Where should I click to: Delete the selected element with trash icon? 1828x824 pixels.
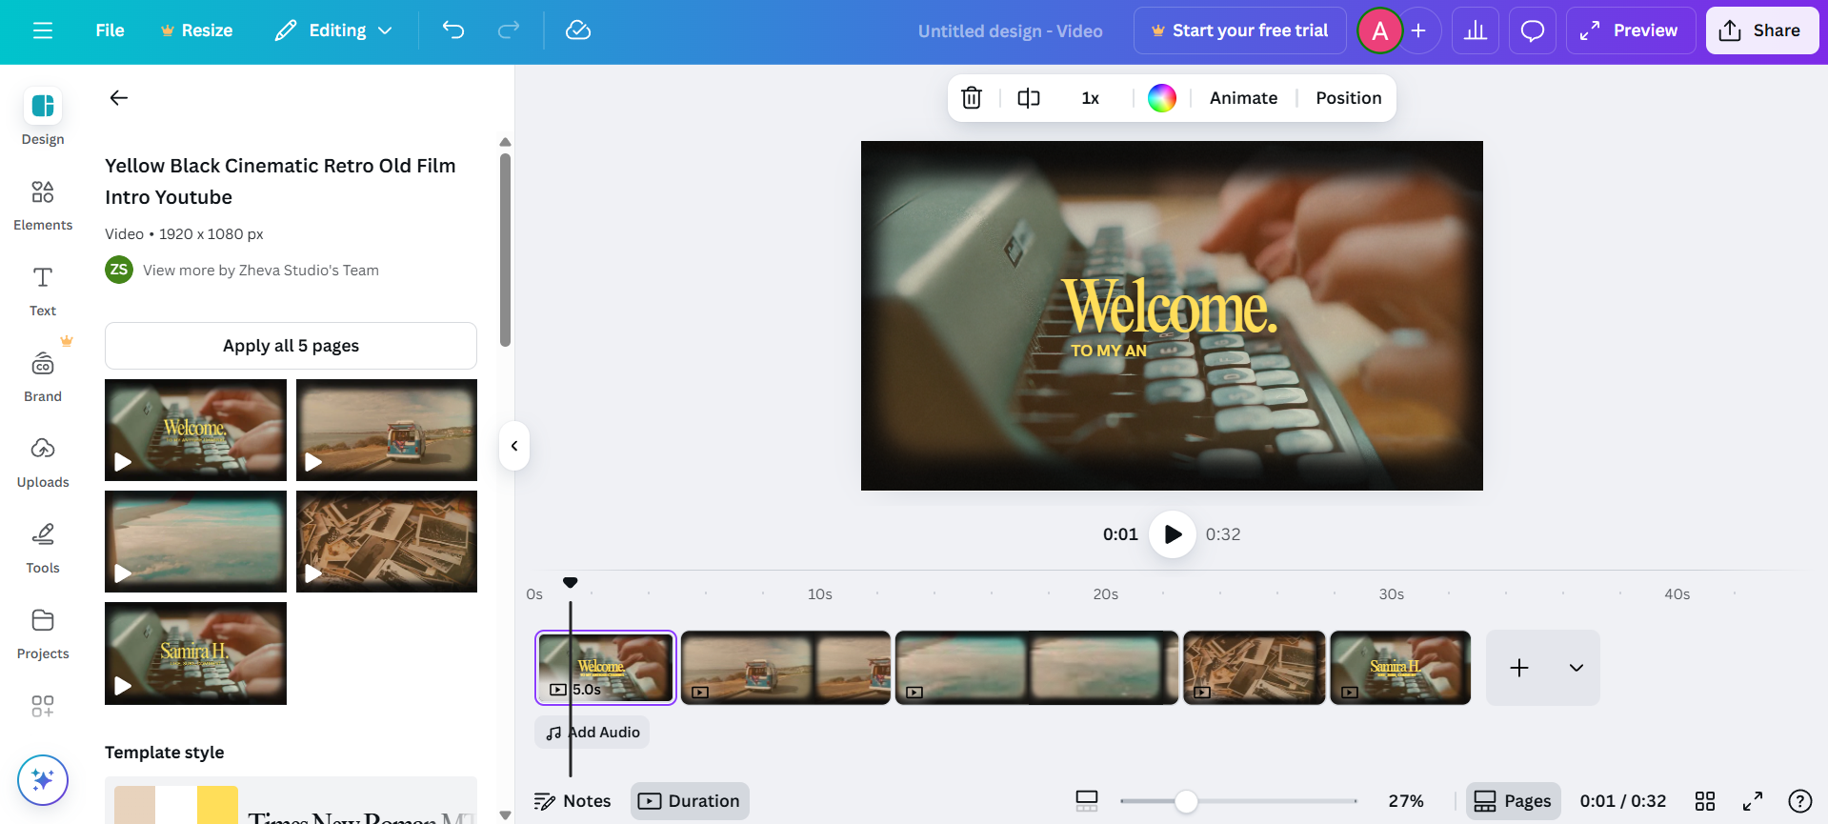click(x=972, y=97)
